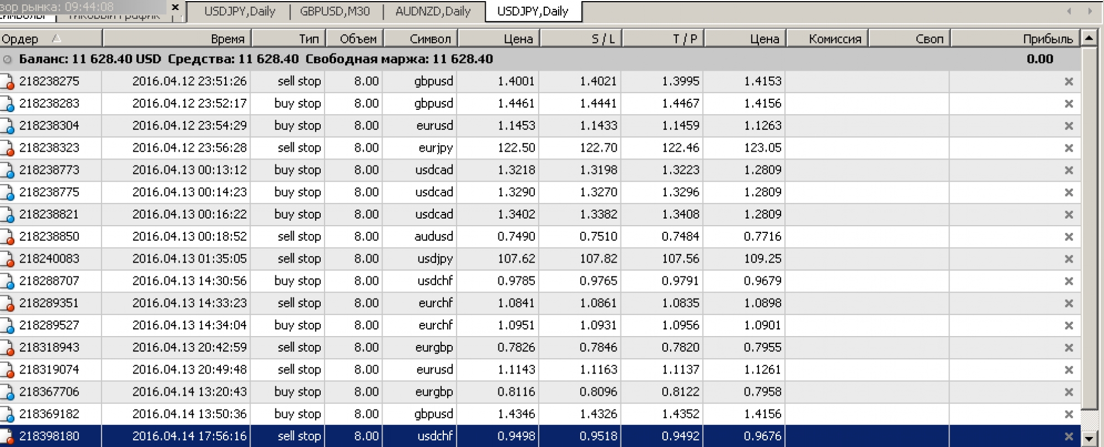1104x447 pixels.
Task: Click the sell stop icon for order 218238275
Action: click(8, 82)
